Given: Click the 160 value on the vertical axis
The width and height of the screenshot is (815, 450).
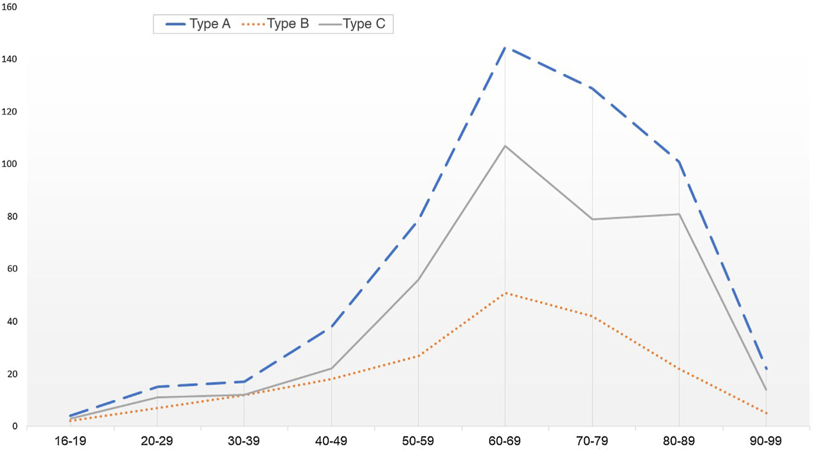Looking at the screenshot, I should (9, 7).
